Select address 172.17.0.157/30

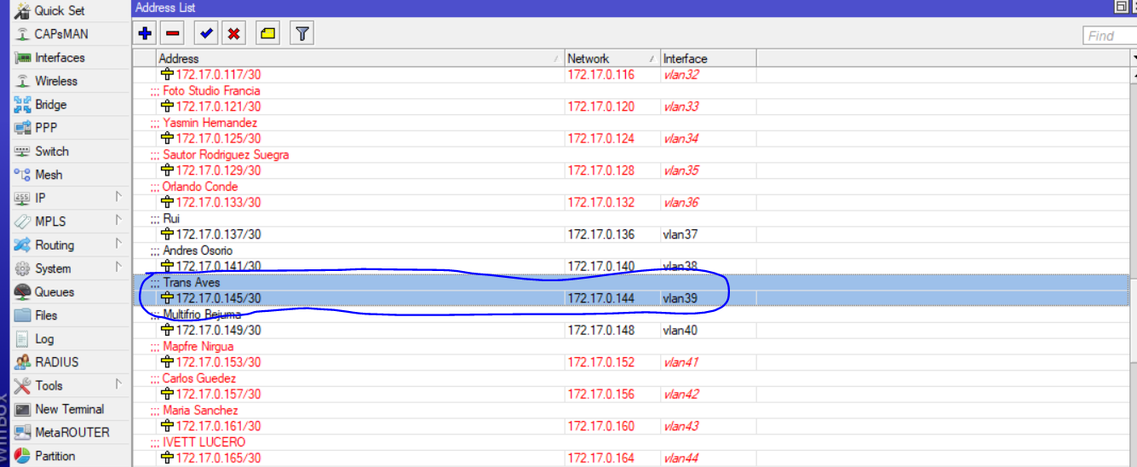click(x=219, y=394)
